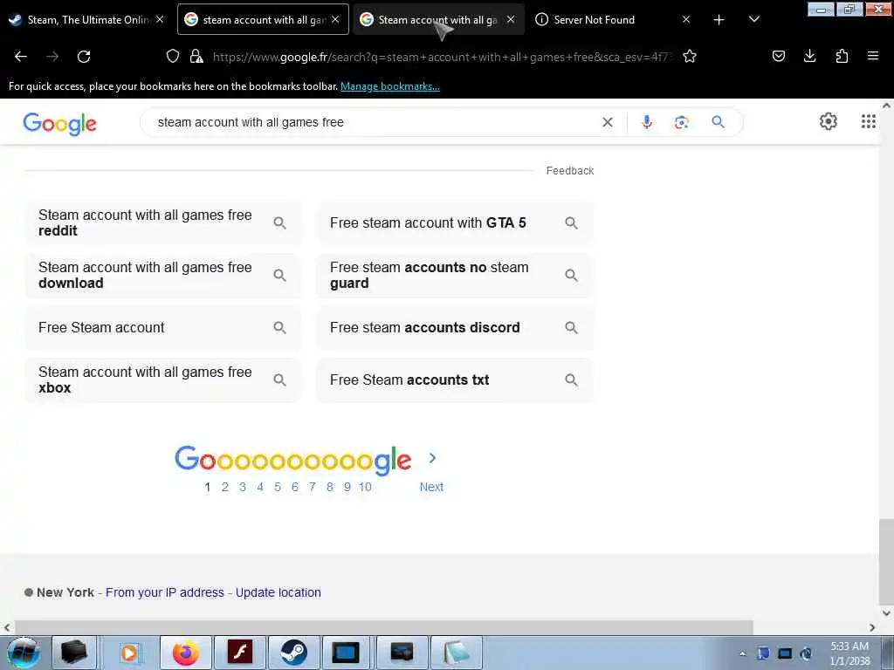
Task: Open Steam from the taskbar
Action: click(x=293, y=653)
